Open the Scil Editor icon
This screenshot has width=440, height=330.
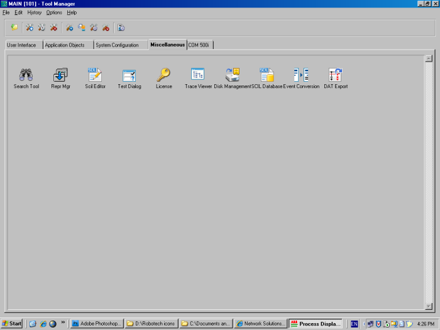[x=95, y=75]
